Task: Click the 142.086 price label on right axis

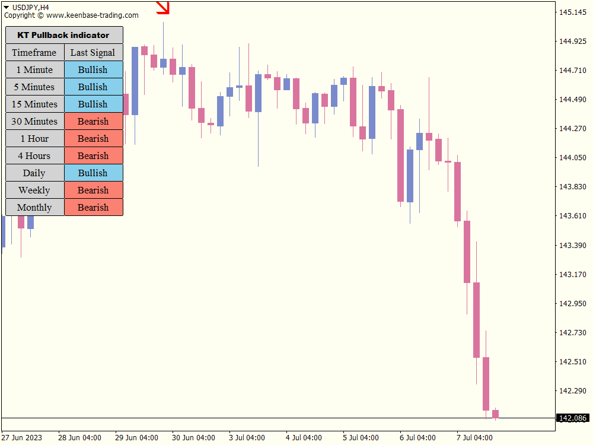Action: tap(572, 417)
